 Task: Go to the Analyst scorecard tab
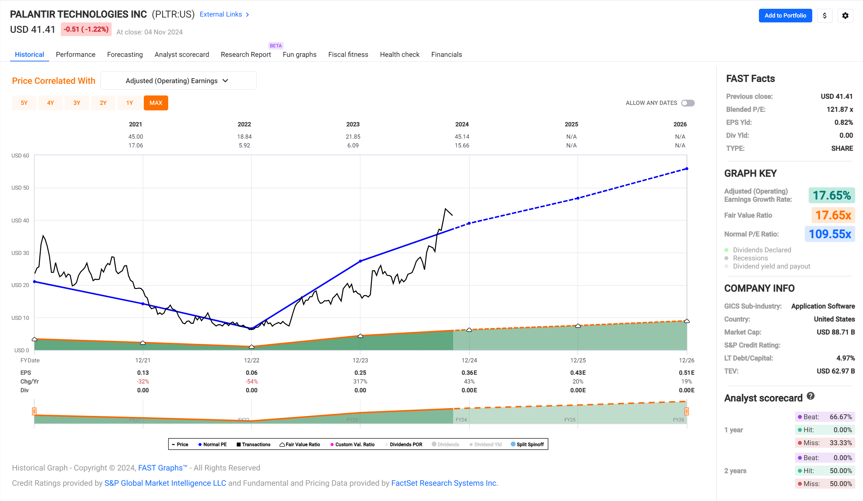click(x=182, y=54)
